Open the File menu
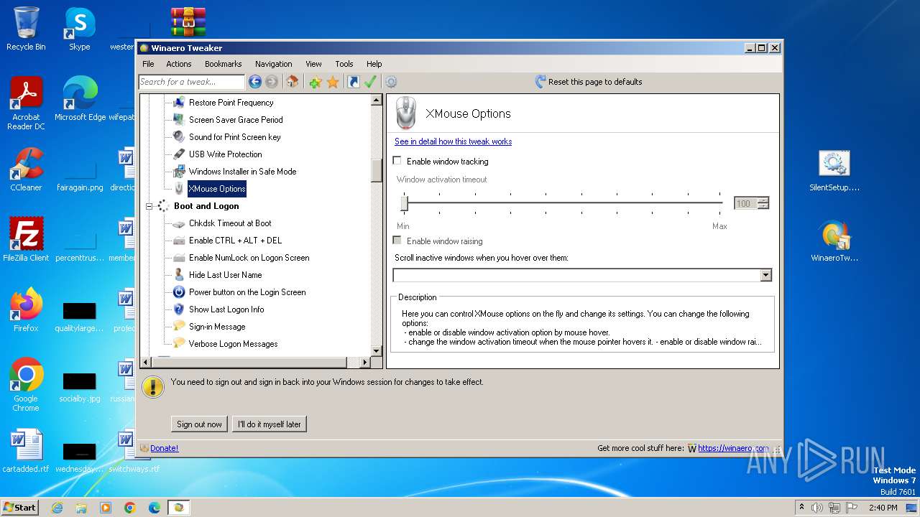 148,64
